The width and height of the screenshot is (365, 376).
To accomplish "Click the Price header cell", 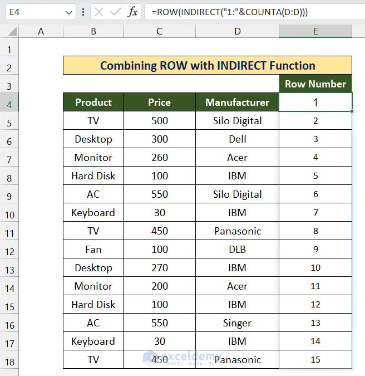I will (160, 102).
